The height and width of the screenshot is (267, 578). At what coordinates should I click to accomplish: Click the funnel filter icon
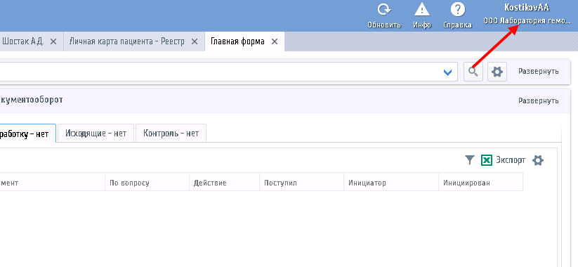pos(469,160)
